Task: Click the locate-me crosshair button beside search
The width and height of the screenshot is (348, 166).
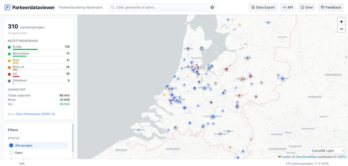Action: 212,7
